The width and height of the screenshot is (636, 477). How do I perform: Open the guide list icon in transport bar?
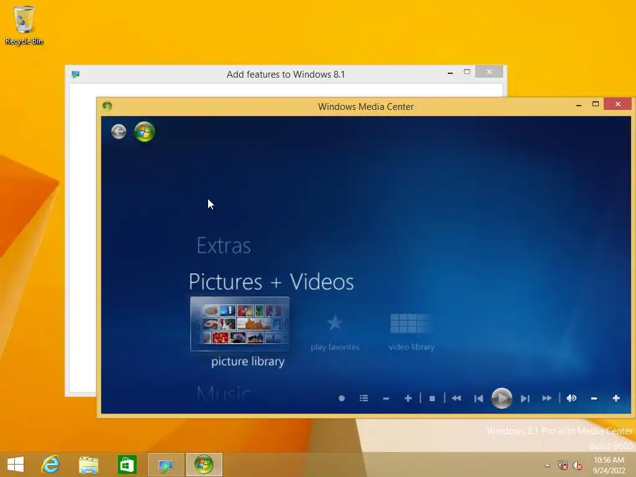pos(364,398)
